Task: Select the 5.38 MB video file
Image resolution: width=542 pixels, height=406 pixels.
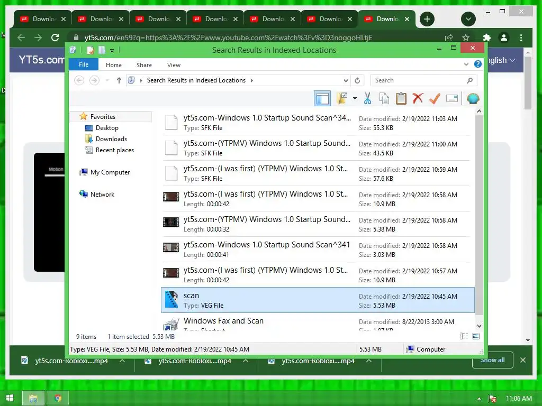Action: point(318,224)
